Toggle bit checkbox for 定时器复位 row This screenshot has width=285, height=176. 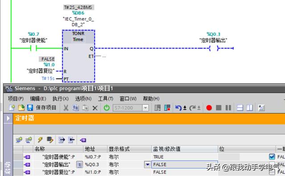[x=272, y=172]
